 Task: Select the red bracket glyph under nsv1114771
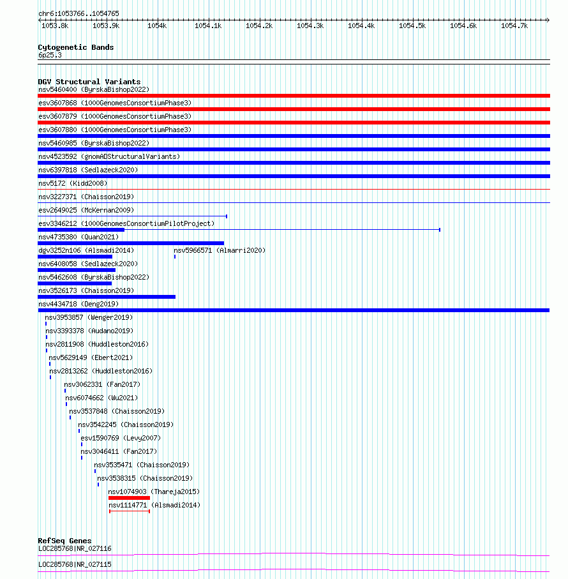(130, 511)
